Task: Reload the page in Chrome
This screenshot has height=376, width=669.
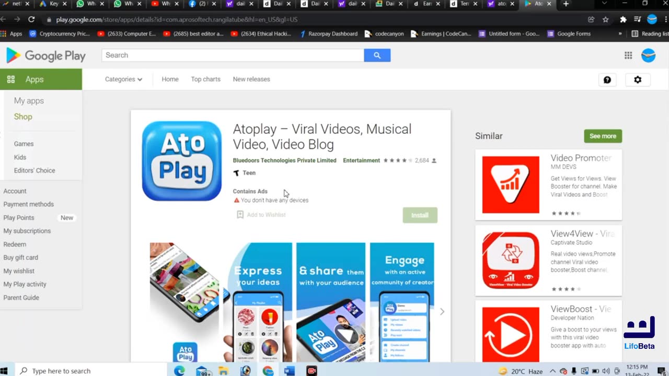Action: pos(31,19)
